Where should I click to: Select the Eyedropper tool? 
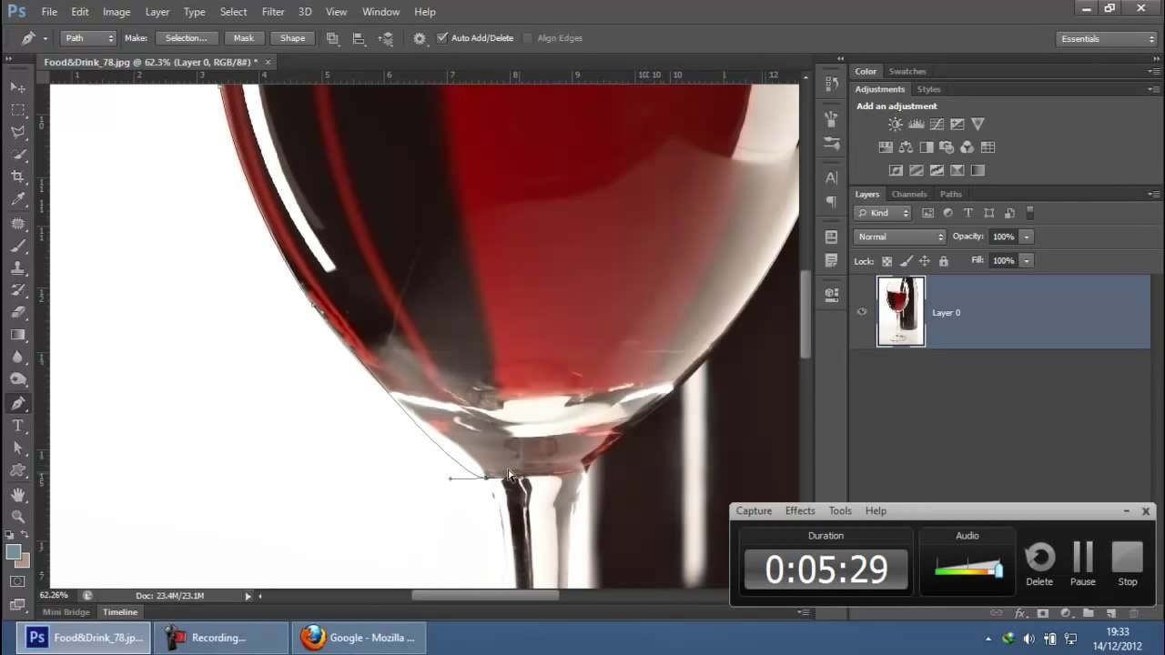[x=17, y=199]
